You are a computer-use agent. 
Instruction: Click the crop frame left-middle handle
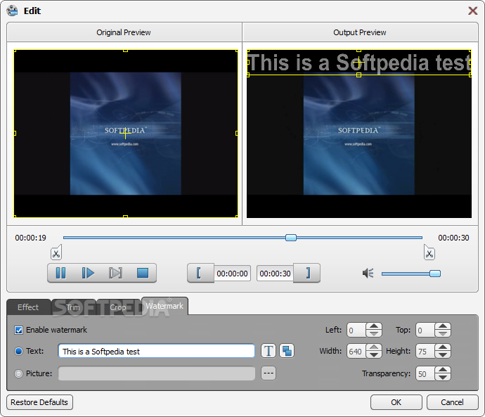pyautogui.click(x=15, y=134)
